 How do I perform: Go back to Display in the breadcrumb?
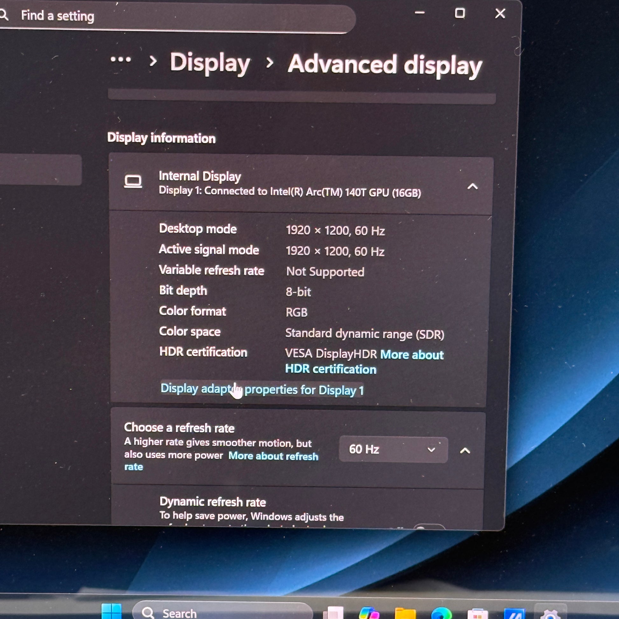point(210,63)
